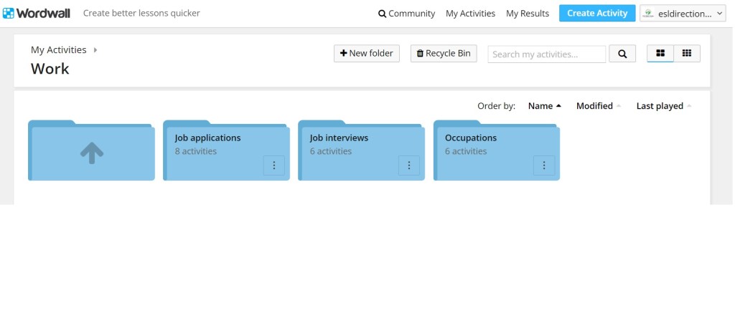
Task: Expand the esldirection account dropdown
Action: 683,14
